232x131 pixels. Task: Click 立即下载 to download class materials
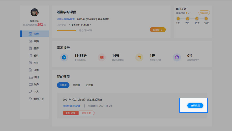tap(86, 113)
